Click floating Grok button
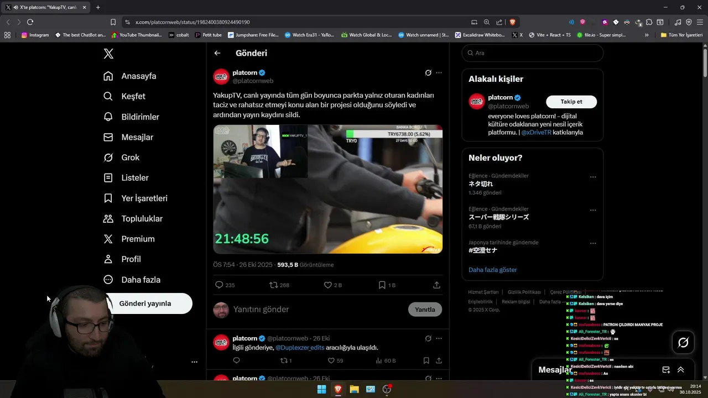The height and width of the screenshot is (398, 708). [x=683, y=343]
